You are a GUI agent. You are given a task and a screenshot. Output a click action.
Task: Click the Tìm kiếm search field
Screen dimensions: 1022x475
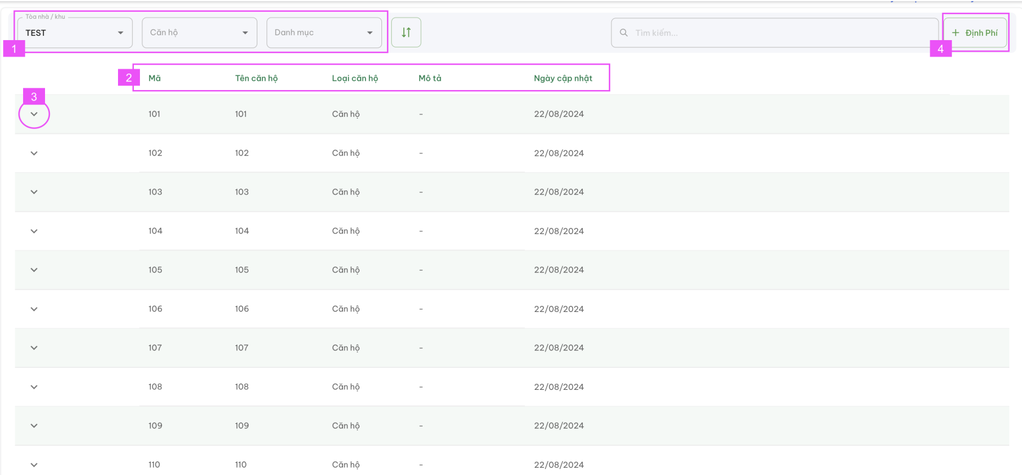coord(775,33)
